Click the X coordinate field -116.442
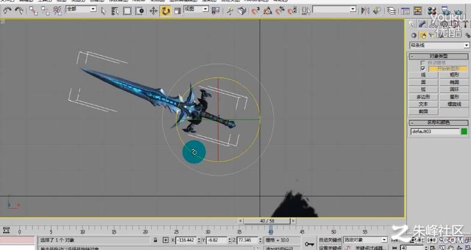The height and width of the screenshot is (250, 471). pyautogui.click(x=186, y=240)
